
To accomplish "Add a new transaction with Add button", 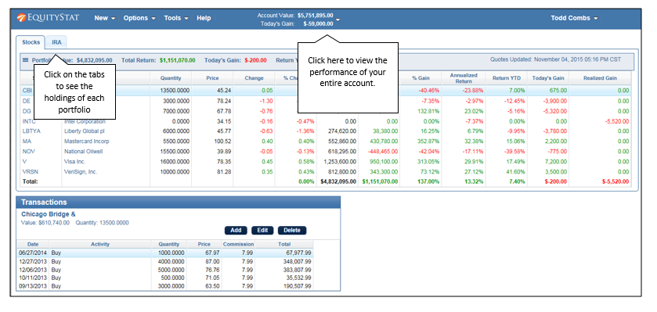I will tap(236, 230).
